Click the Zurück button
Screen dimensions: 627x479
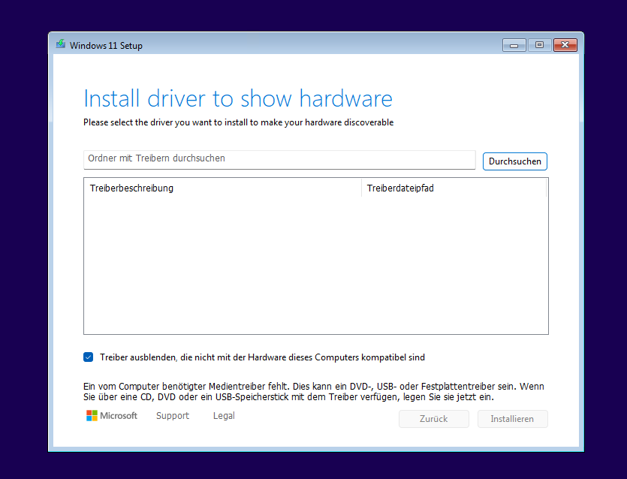pos(433,419)
